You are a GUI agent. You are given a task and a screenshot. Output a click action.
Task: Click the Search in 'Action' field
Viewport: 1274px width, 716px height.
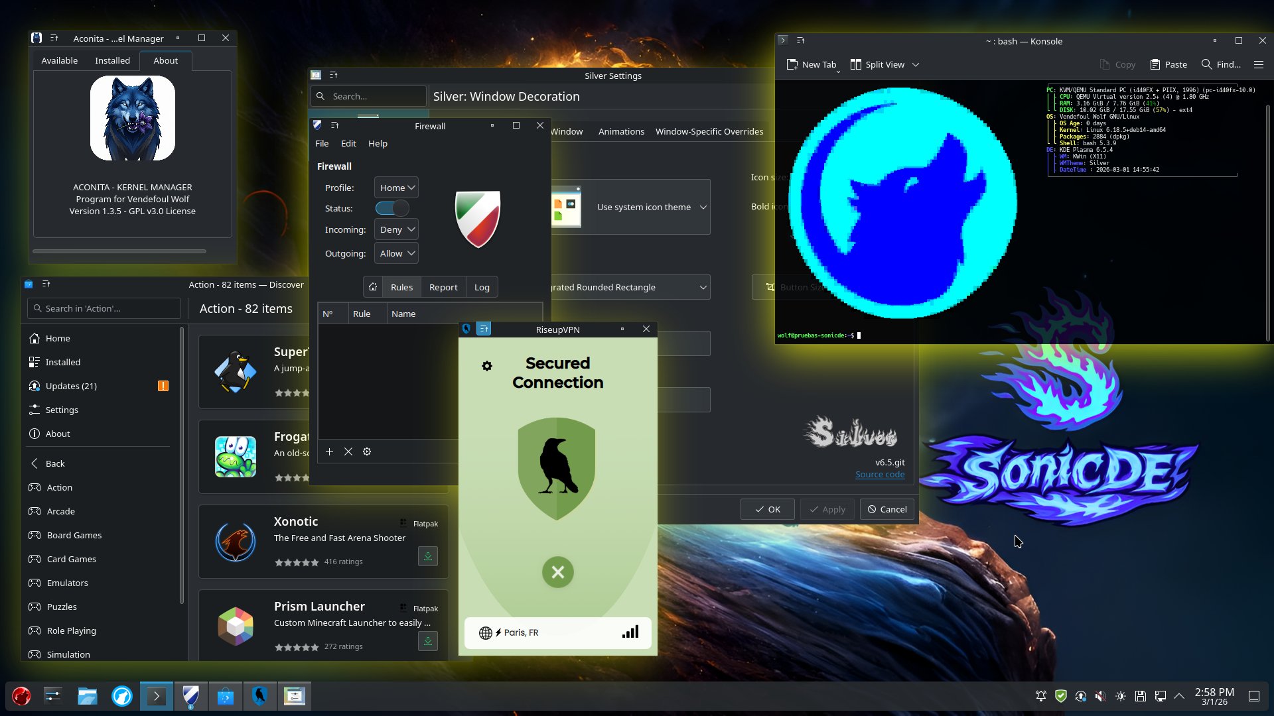click(105, 308)
